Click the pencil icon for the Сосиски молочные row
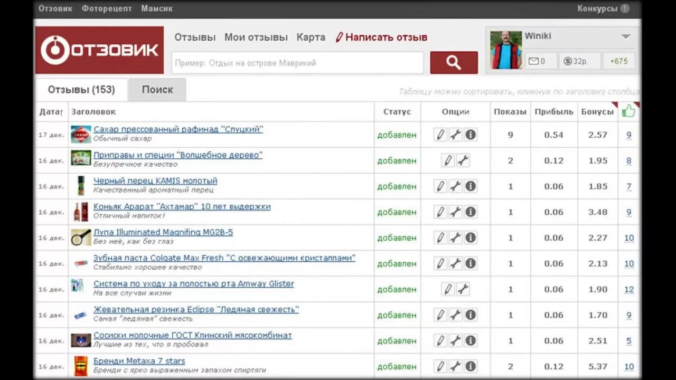Screen dimensions: 676x380 pos(440,340)
